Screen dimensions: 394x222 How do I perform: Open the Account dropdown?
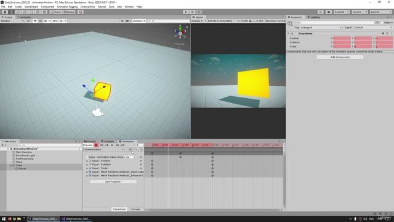point(342,12)
